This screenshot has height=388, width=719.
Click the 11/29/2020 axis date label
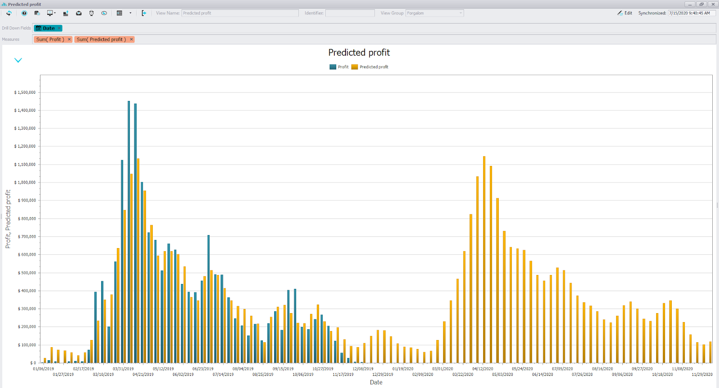click(702, 374)
